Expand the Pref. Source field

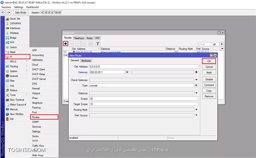click(x=196, y=115)
